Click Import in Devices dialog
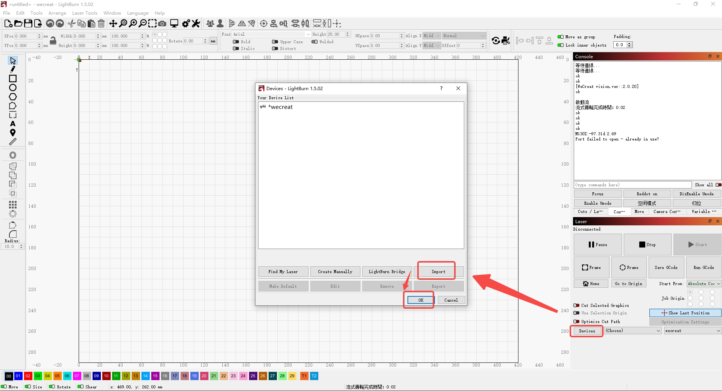 438,272
